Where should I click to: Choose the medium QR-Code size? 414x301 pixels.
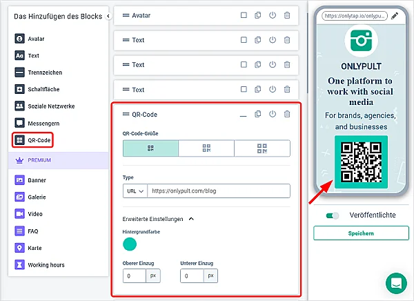206,148
